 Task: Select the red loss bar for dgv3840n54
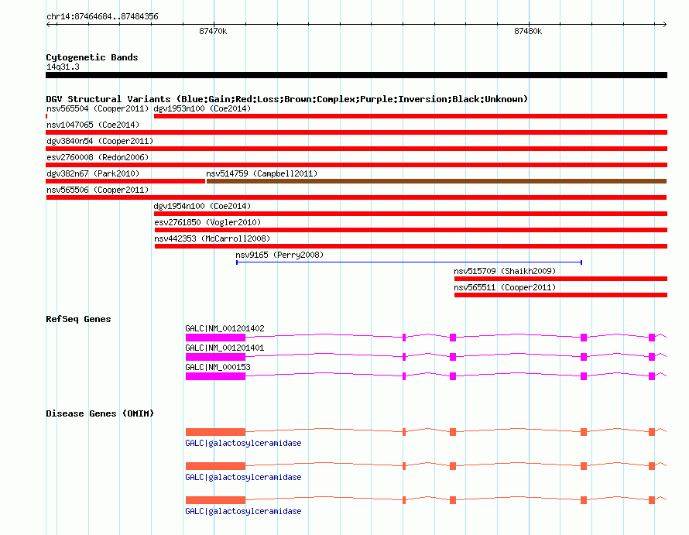point(356,149)
